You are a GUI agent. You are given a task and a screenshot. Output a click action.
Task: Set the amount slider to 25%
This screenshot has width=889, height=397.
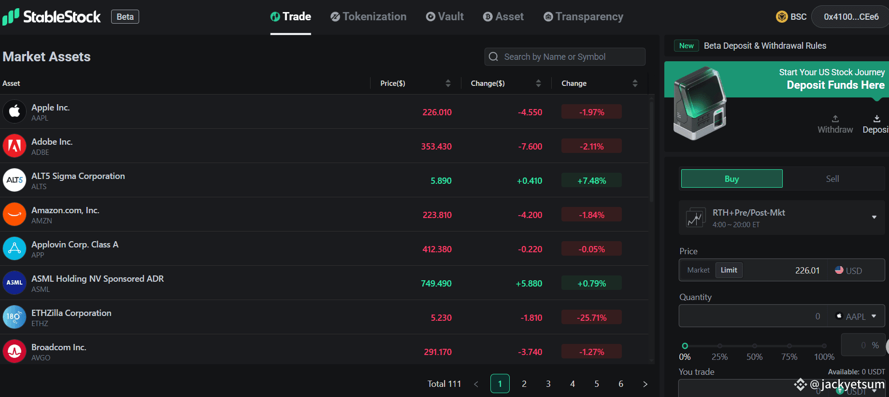(719, 346)
